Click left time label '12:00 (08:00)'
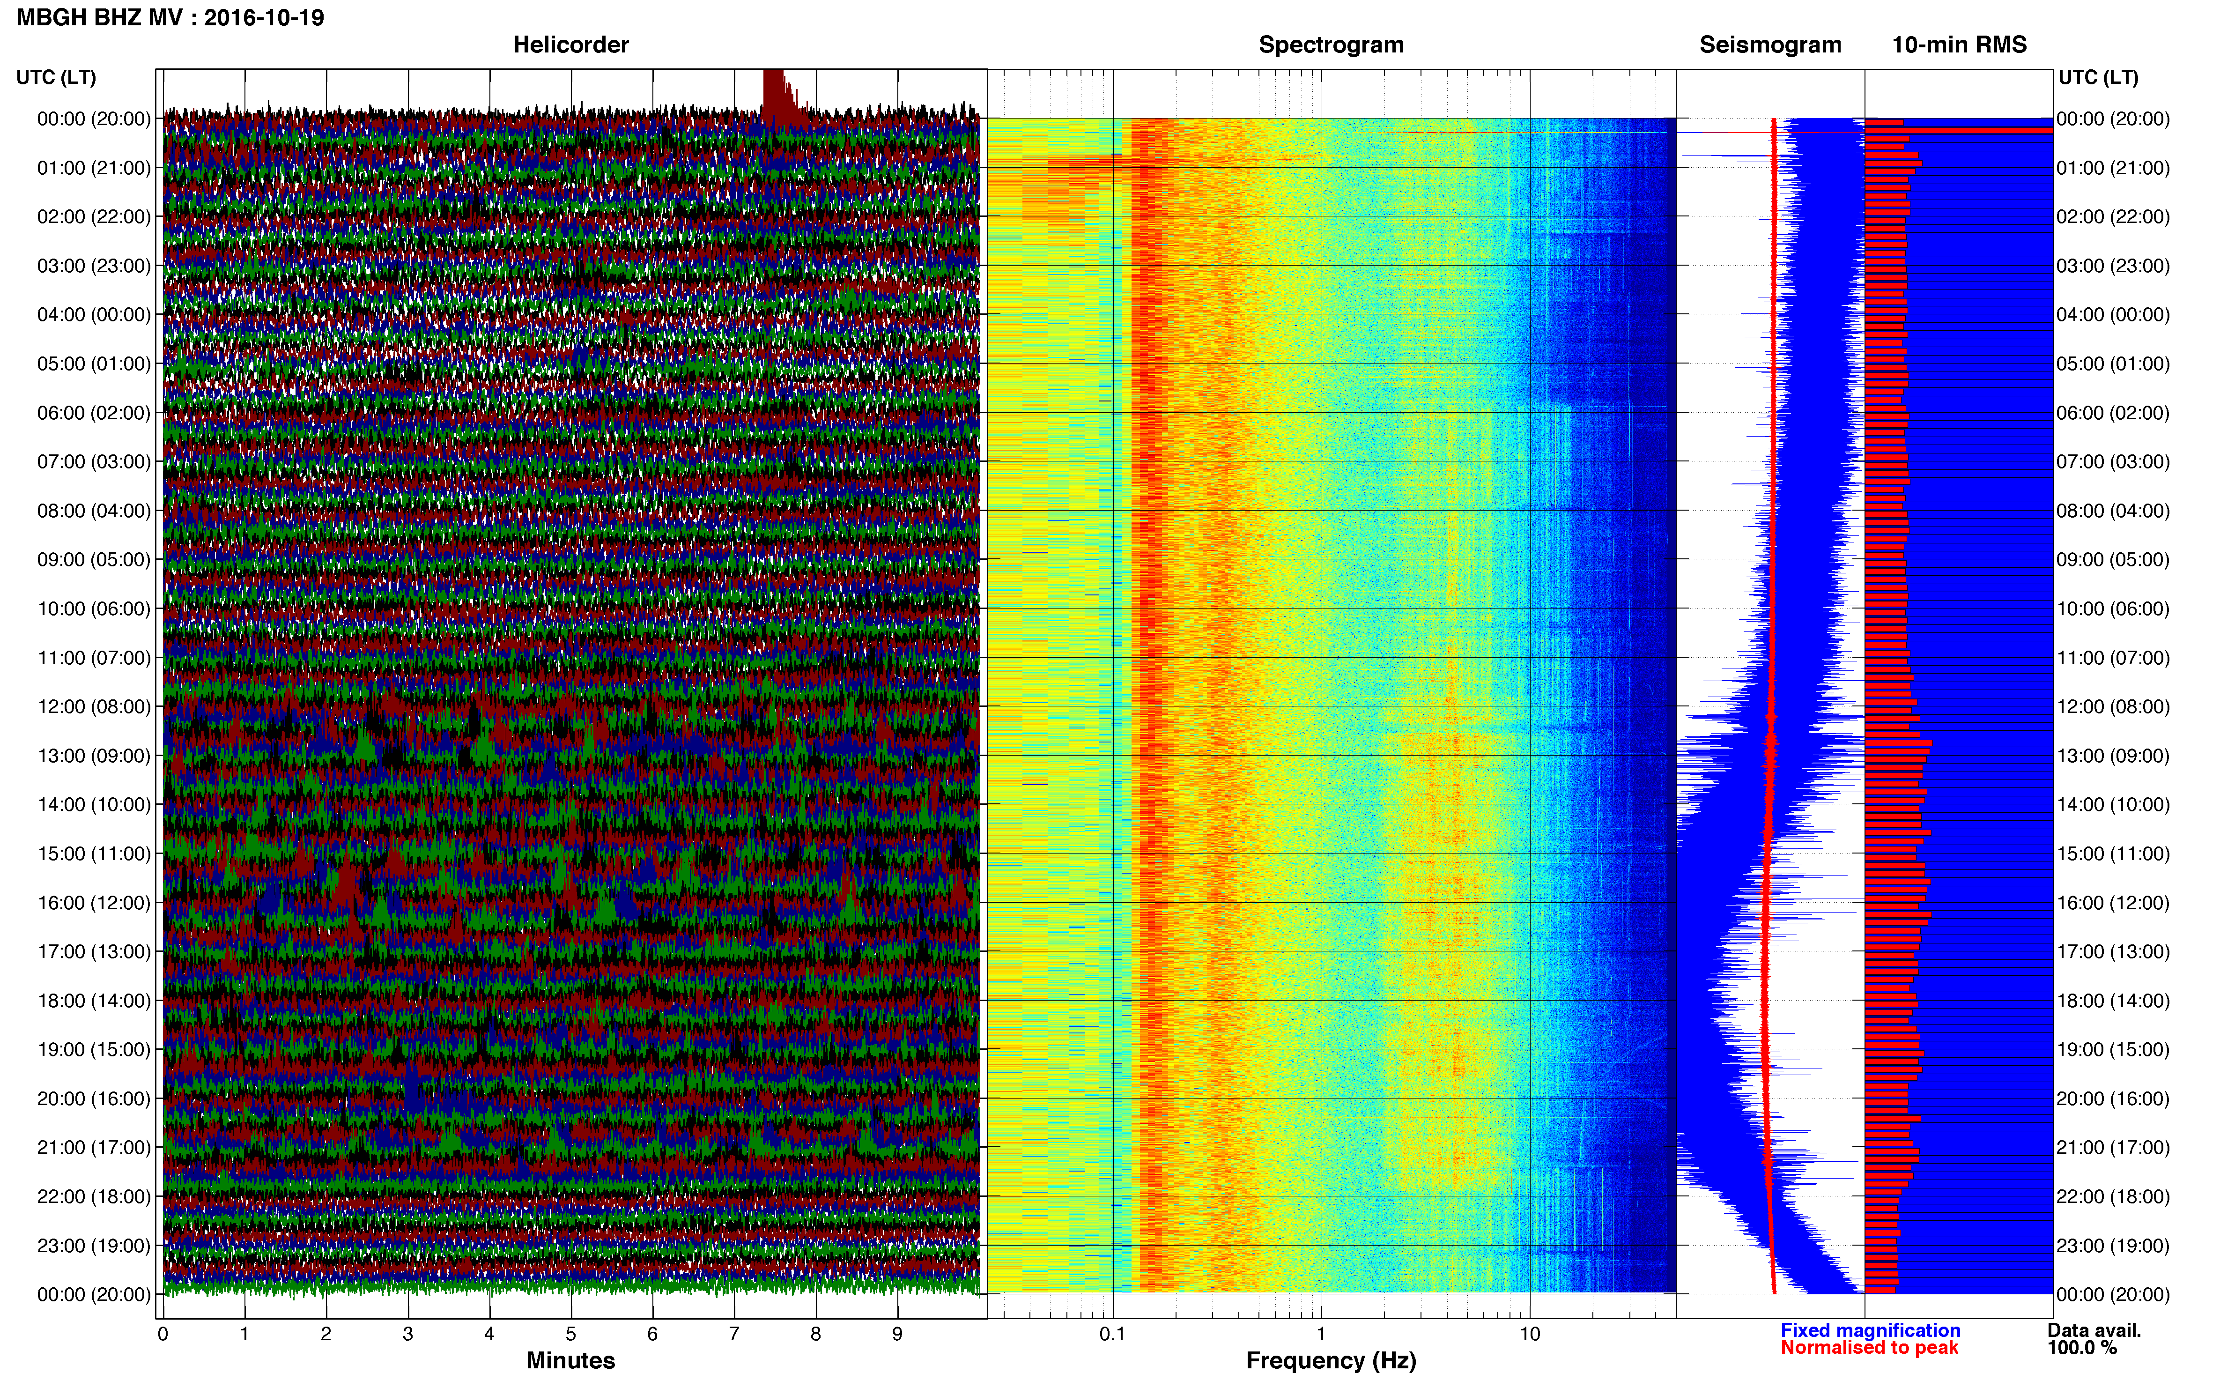2220x1388 pixels. 94,706
